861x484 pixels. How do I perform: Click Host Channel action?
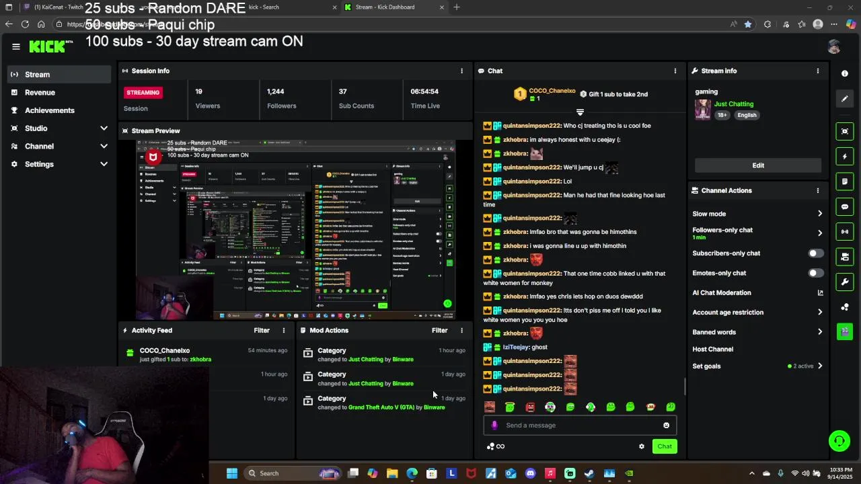(713, 349)
